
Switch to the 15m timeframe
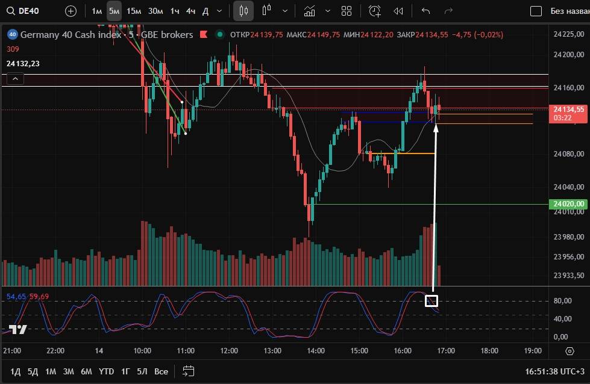click(x=134, y=11)
